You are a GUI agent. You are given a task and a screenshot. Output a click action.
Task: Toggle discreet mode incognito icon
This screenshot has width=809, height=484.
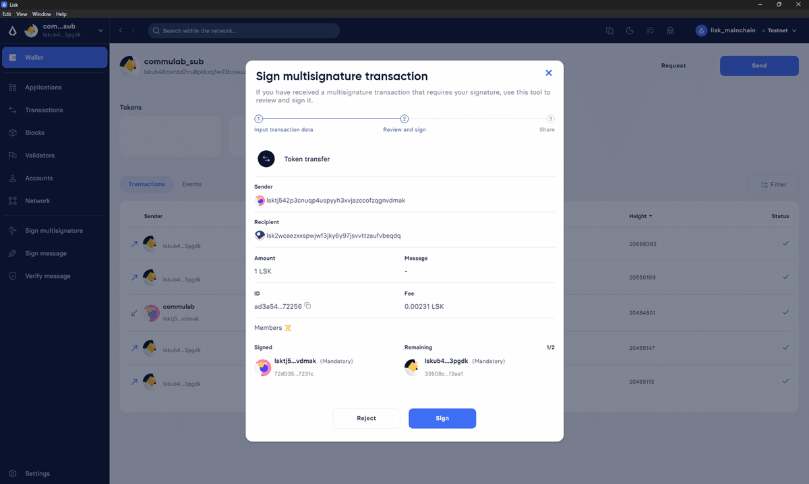[x=670, y=30]
